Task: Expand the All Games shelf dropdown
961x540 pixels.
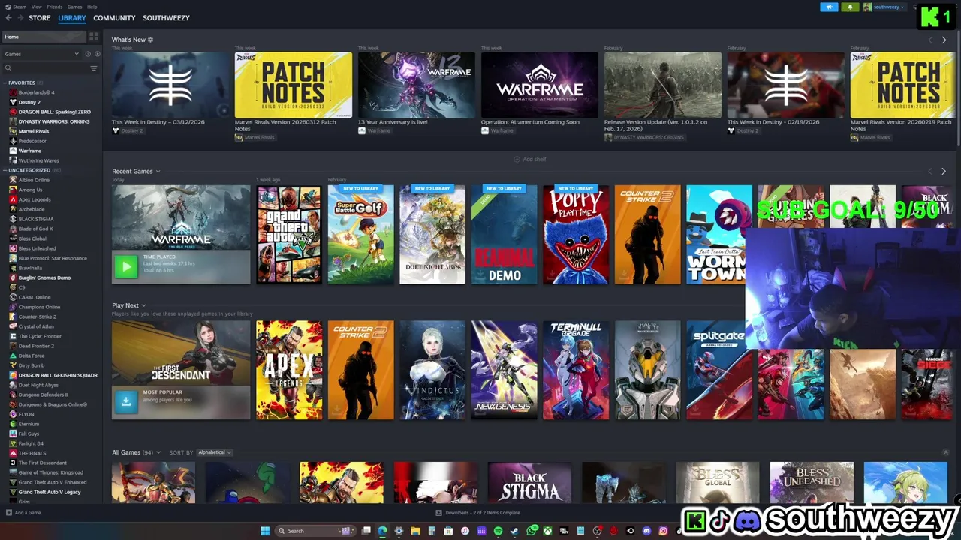Action: [x=158, y=452]
